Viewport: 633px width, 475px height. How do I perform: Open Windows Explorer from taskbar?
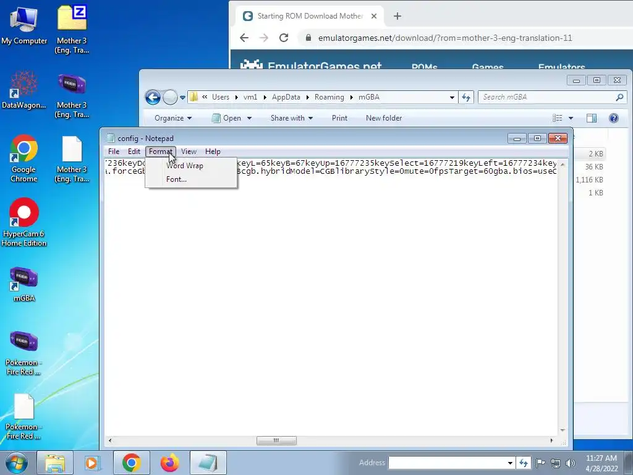(x=55, y=463)
